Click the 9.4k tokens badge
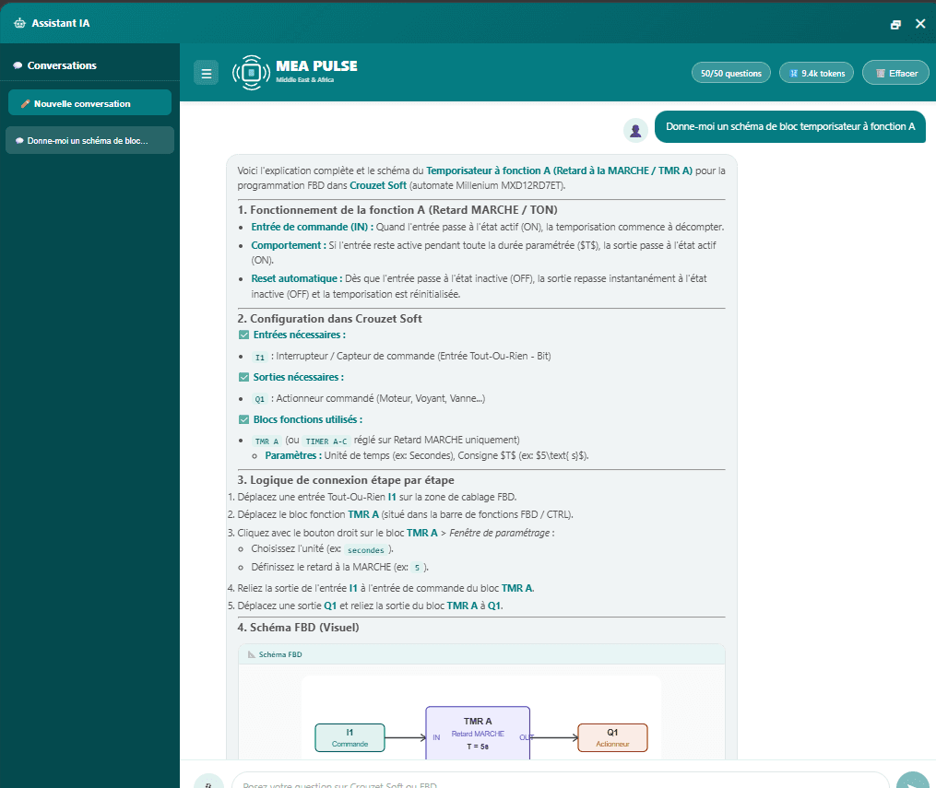The height and width of the screenshot is (788, 936). [x=816, y=73]
